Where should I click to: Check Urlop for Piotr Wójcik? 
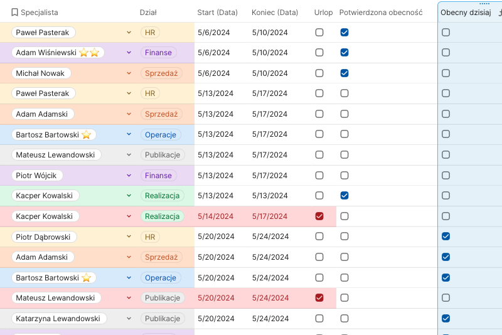[319, 175]
